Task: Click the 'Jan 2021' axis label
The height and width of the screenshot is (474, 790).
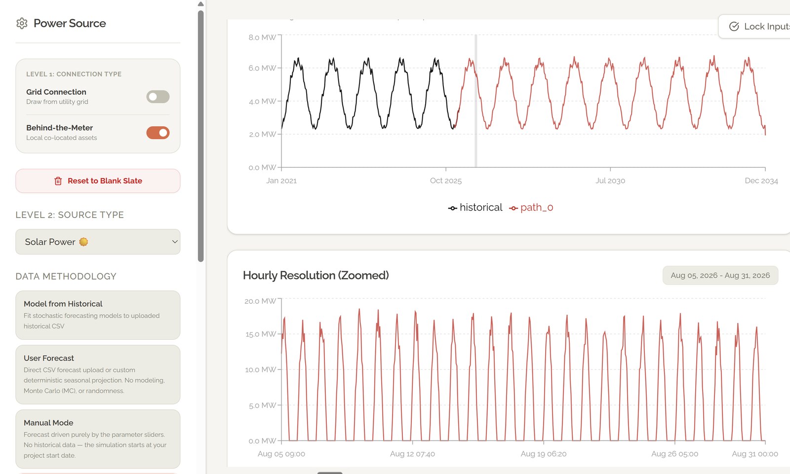Action: [x=281, y=181]
